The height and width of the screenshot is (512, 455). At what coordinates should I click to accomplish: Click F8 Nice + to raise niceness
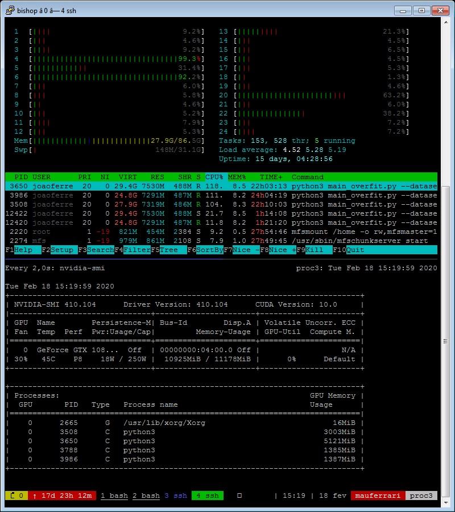pos(282,250)
